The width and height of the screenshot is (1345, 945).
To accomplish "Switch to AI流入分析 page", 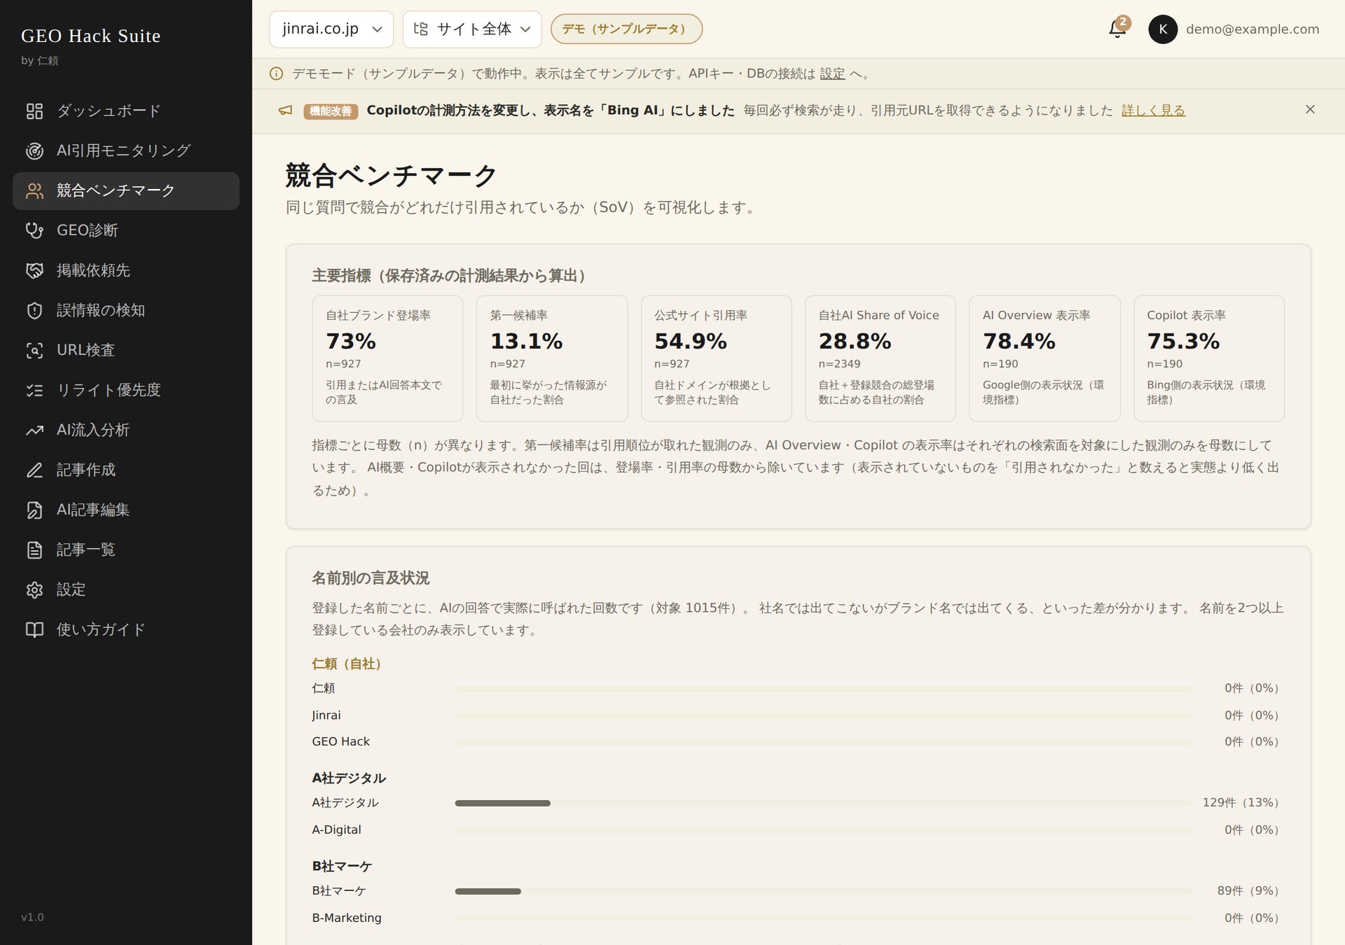I will click(x=126, y=430).
